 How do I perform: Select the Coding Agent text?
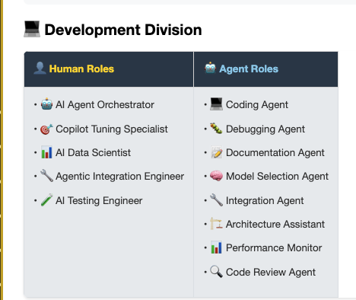(257, 105)
